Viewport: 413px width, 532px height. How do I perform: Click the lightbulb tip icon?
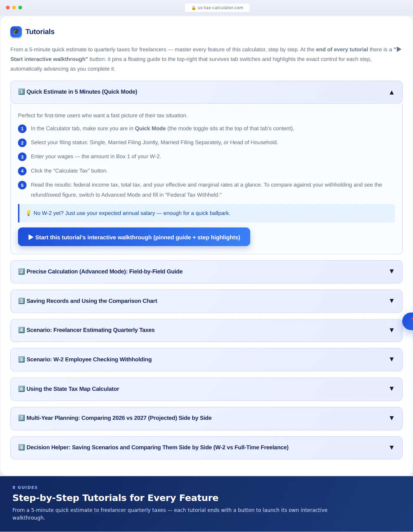click(28, 213)
